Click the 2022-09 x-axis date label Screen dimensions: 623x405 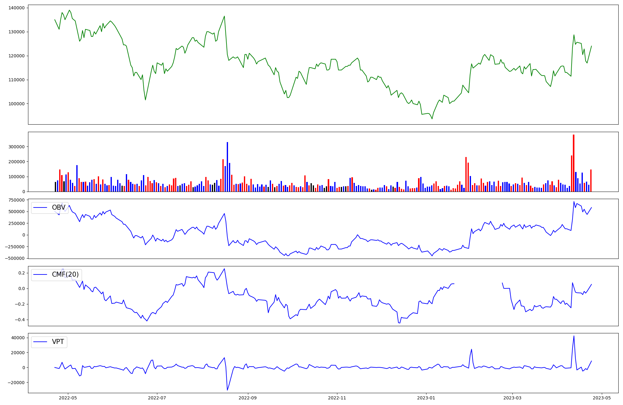pyautogui.click(x=248, y=398)
